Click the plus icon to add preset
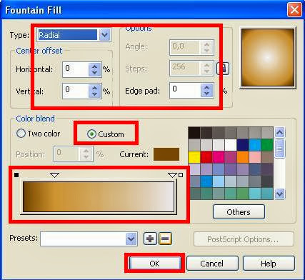Viewport: 305px width, 280px height. (x=150, y=239)
